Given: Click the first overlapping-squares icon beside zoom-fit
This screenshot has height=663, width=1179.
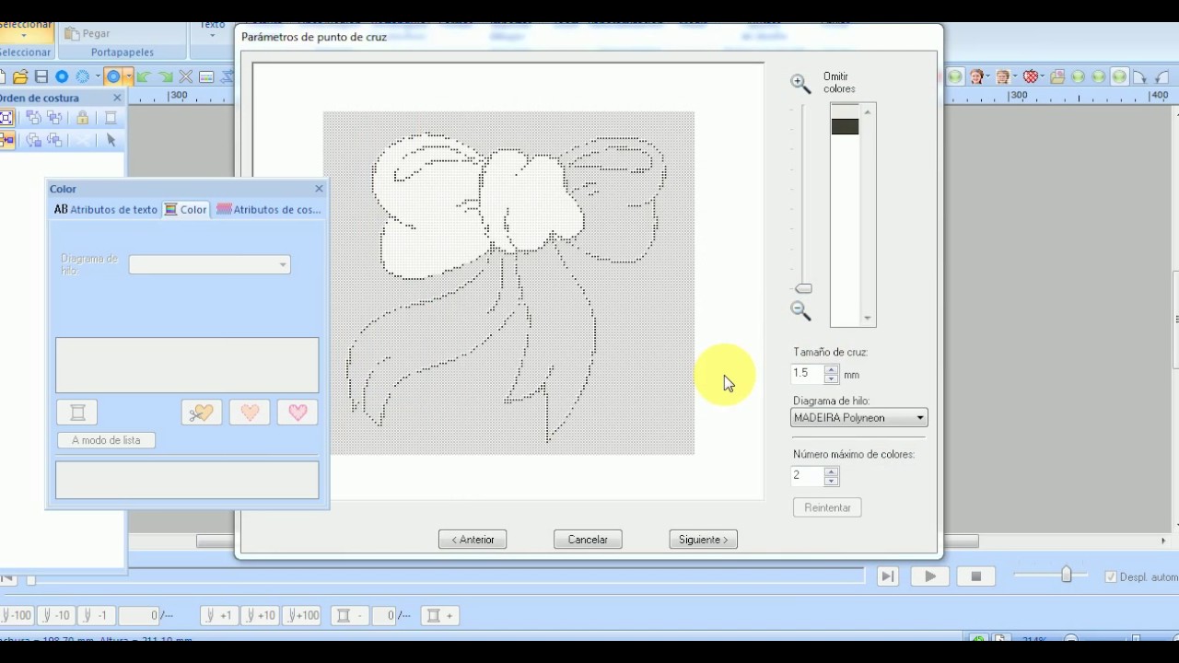Looking at the screenshot, I should tap(34, 117).
